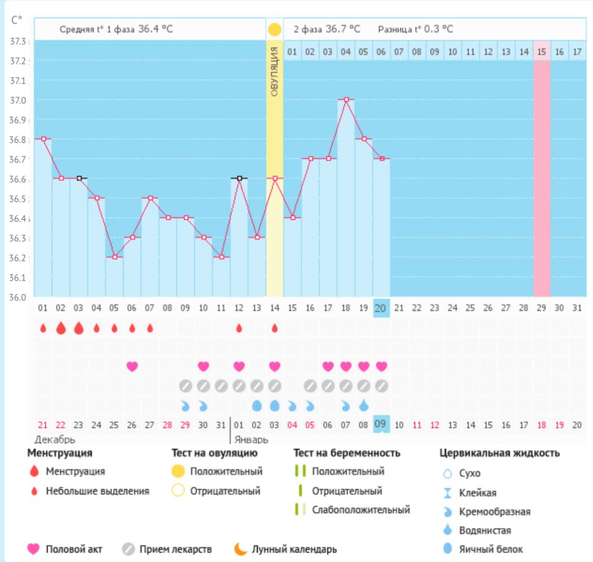Click the Январь month label

pos(251,439)
